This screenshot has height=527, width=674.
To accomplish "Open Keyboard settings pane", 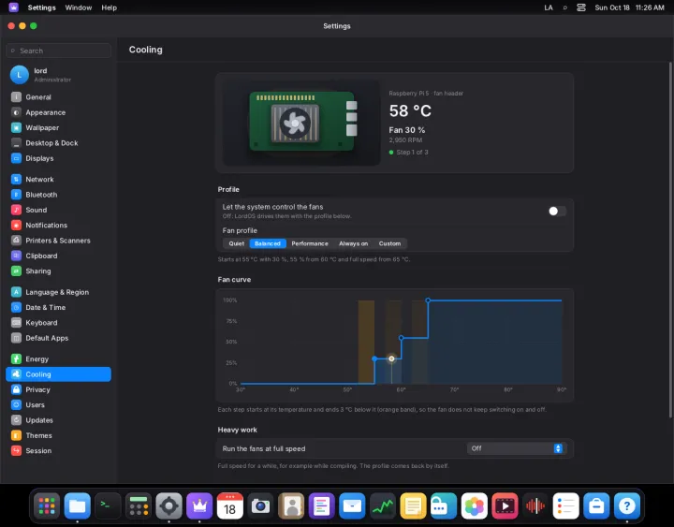I will 58,323.
